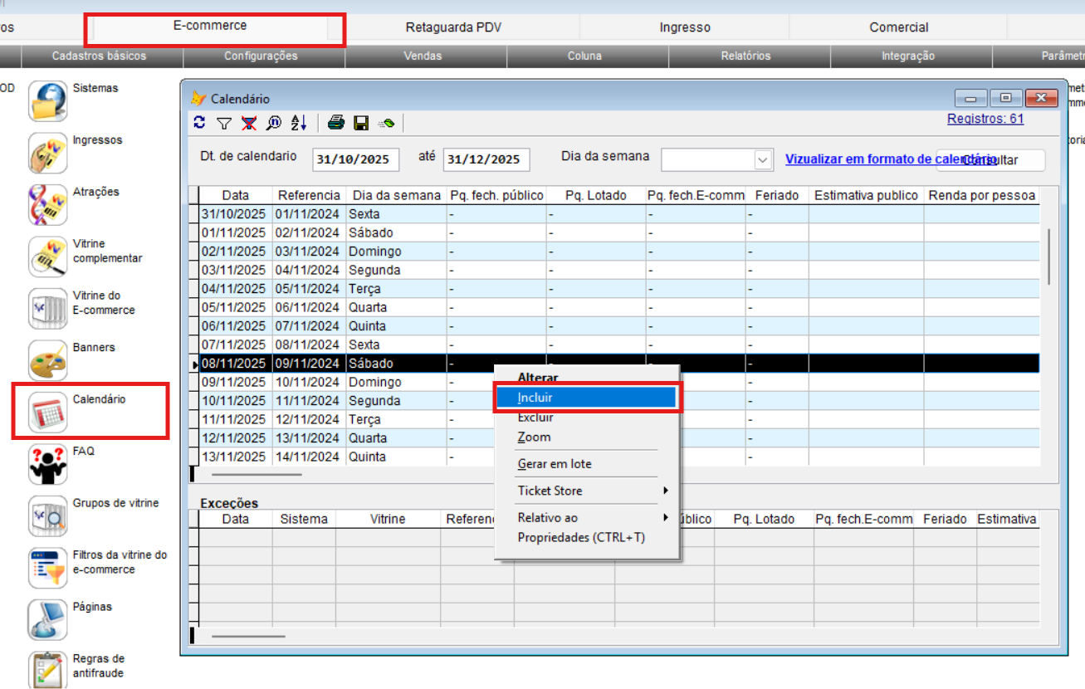
Task: Open the FAQ sidebar icon
Action: 48,464
